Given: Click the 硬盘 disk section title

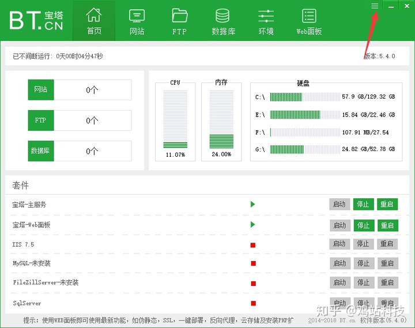Looking at the screenshot, I should coord(303,83).
